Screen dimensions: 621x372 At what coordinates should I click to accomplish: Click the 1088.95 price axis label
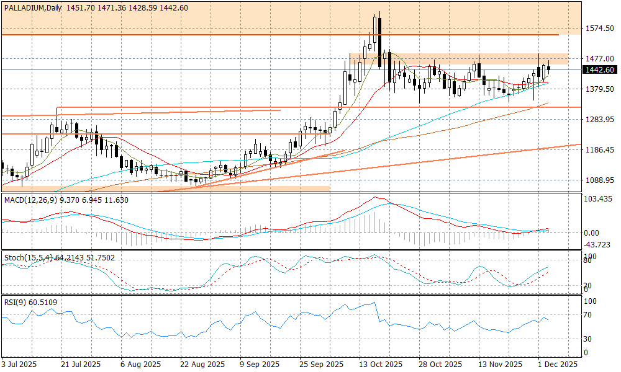[x=600, y=180]
